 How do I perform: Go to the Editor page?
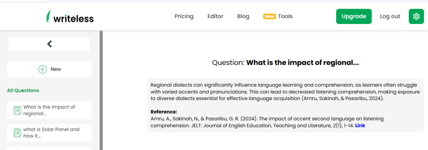coord(215,16)
